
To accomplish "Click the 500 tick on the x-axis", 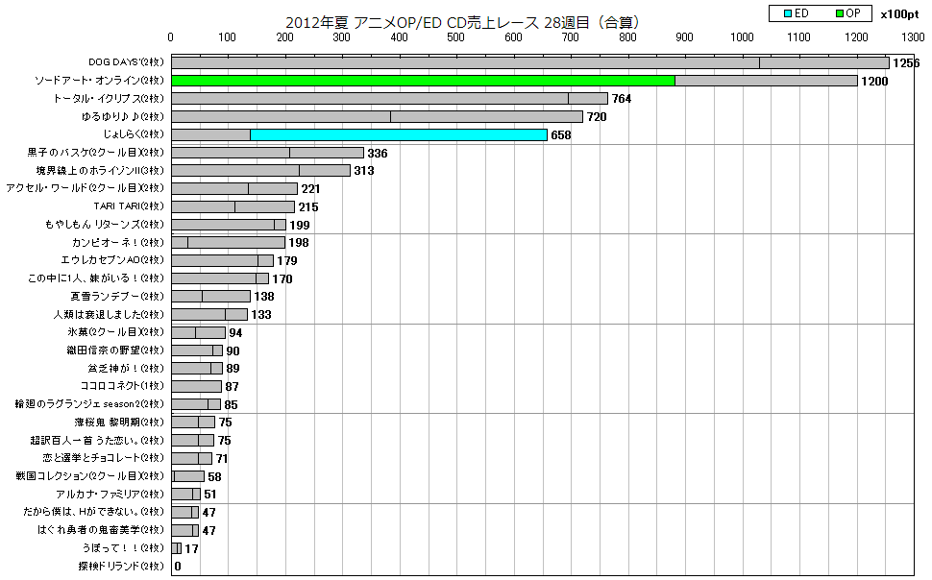I will click(456, 37).
